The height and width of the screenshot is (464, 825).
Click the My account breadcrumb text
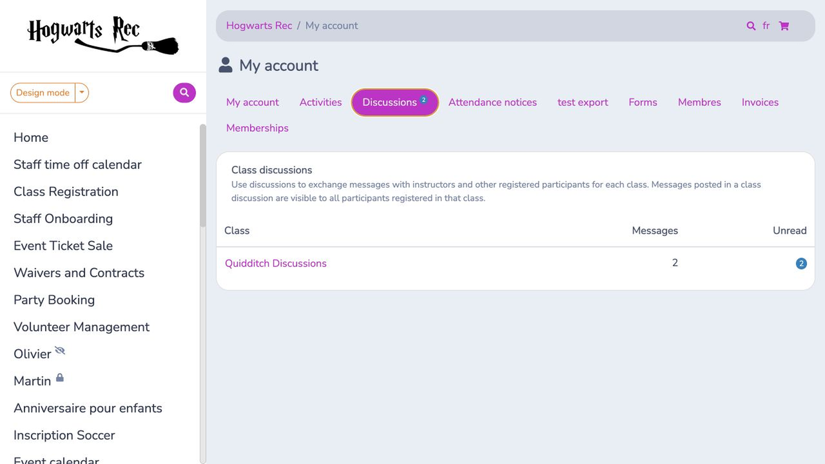pyautogui.click(x=332, y=26)
